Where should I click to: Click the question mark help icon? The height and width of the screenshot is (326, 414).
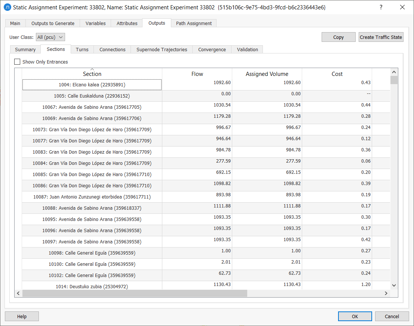[381, 7]
